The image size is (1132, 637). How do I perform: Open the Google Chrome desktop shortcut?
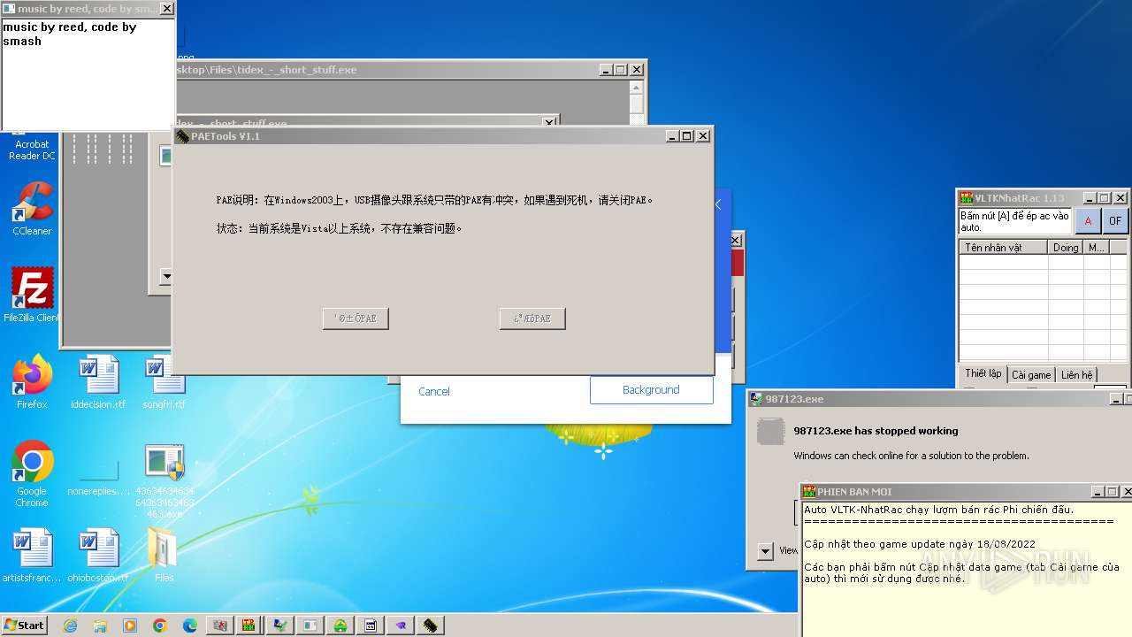tap(32, 473)
